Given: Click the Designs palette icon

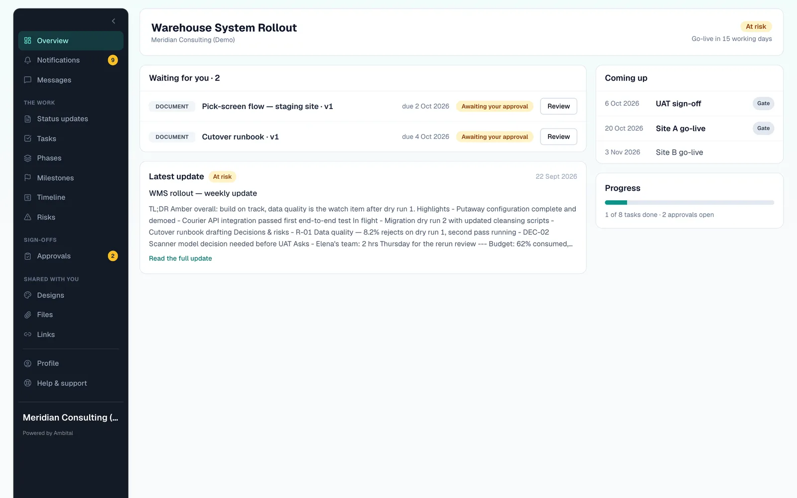Looking at the screenshot, I should coord(28,295).
